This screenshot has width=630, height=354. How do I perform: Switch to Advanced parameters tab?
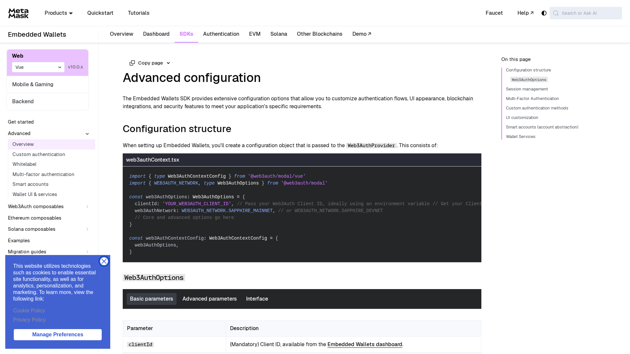210,299
